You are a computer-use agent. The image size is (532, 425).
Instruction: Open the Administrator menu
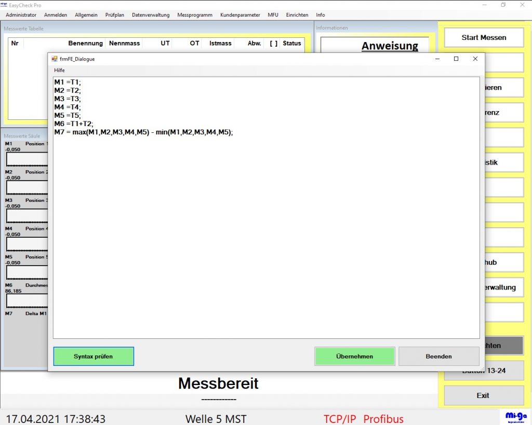point(21,15)
